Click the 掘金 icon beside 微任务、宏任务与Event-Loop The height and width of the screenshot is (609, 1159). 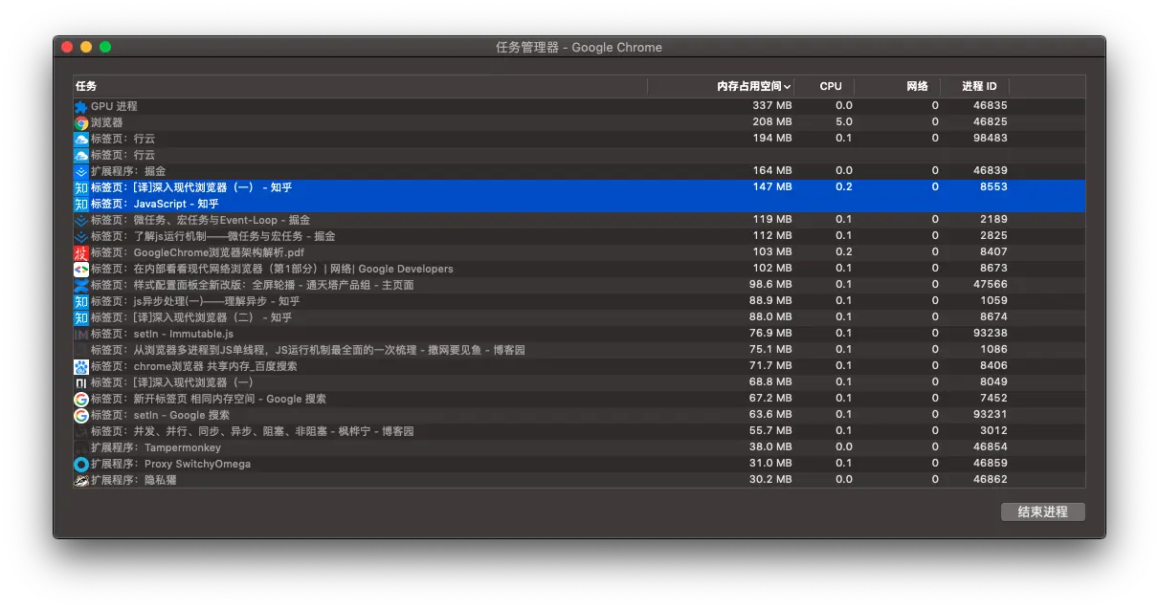coord(81,220)
